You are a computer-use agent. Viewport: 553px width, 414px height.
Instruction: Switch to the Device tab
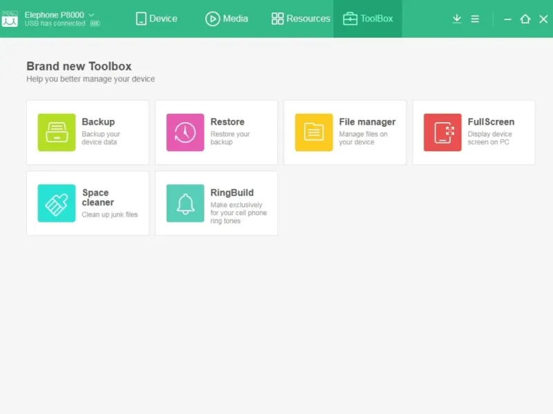tap(157, 19)
